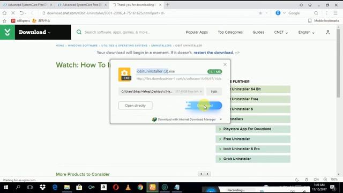The image size is (343, 193).
Task: Open Task View on the taskbar
Action: pyautogui.click(x=30, y=187)
